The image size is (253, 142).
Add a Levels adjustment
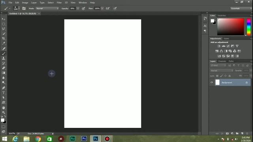[x=223, y=46]
